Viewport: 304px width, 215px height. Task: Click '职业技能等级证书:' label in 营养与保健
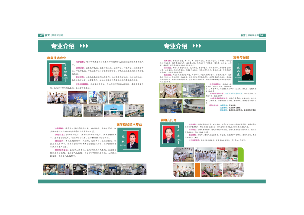pyautogui.click(x=217, y=94)
